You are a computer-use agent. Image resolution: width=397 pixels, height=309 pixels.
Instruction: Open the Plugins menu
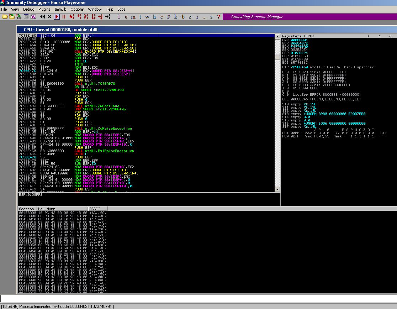(x=44, y=9)
